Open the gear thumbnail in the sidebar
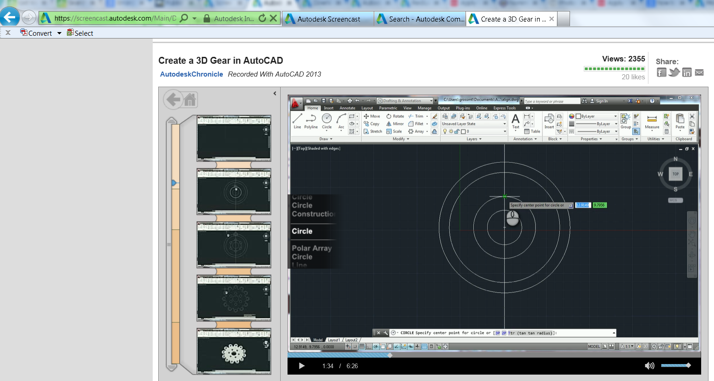 coord(233,351)
